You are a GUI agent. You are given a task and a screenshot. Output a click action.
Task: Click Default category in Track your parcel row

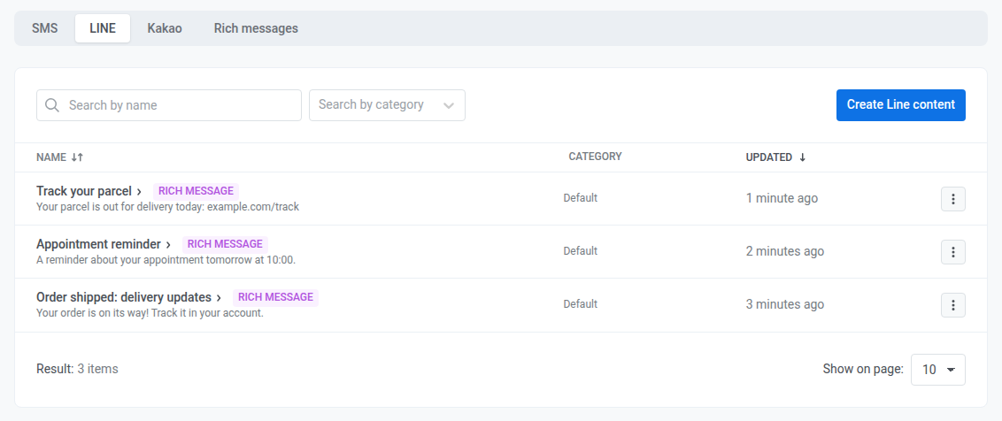(581, 198)
